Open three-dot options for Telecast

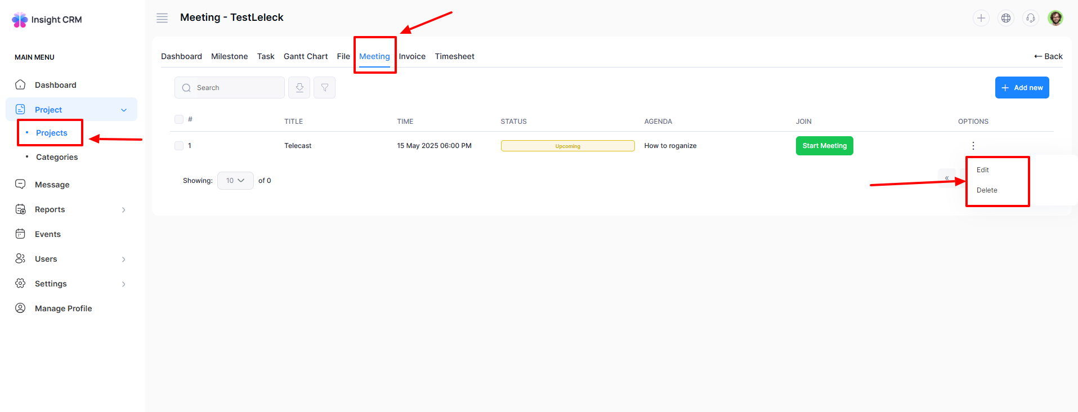[x=973, y=146]
